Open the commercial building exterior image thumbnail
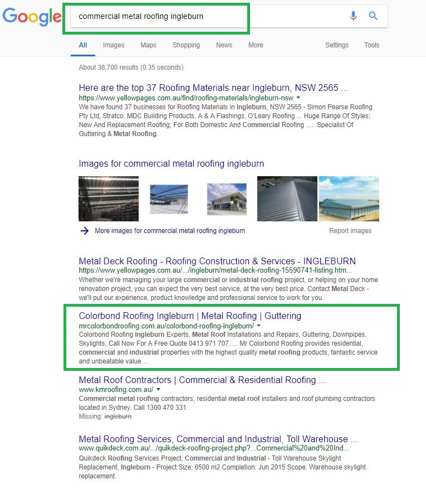This screenshot has height=489, width=426. pyautogui.click(x=227, y=199)
